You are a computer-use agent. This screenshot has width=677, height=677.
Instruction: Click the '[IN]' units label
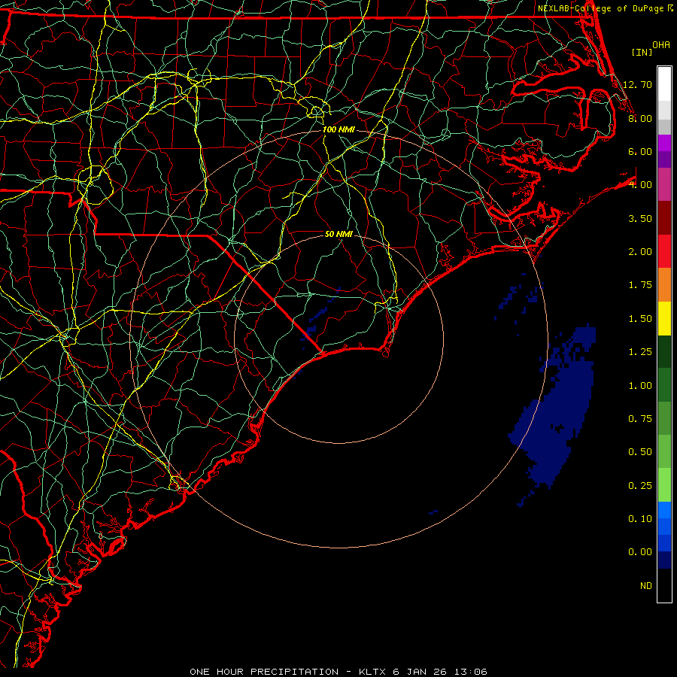tap(642, 52)
